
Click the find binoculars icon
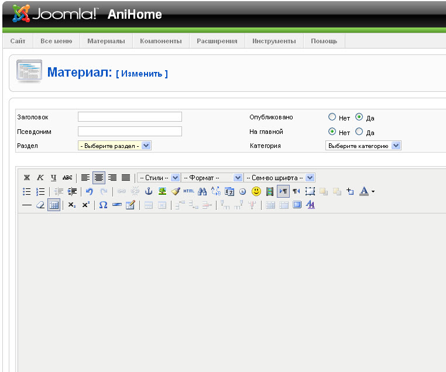point(203,191)
